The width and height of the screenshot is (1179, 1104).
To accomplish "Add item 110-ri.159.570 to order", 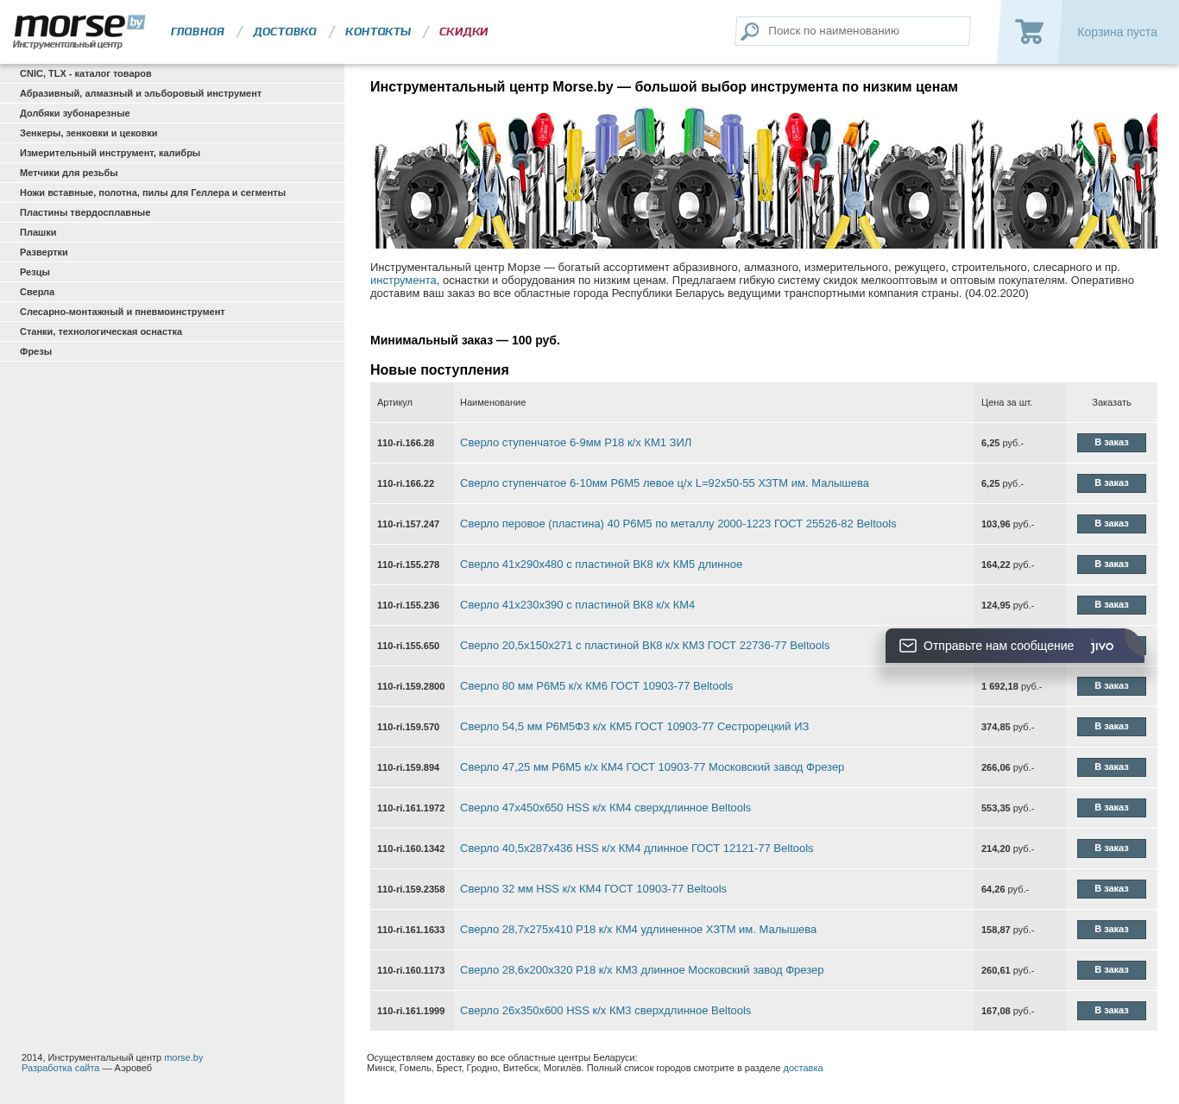I will coord(1112,727).
